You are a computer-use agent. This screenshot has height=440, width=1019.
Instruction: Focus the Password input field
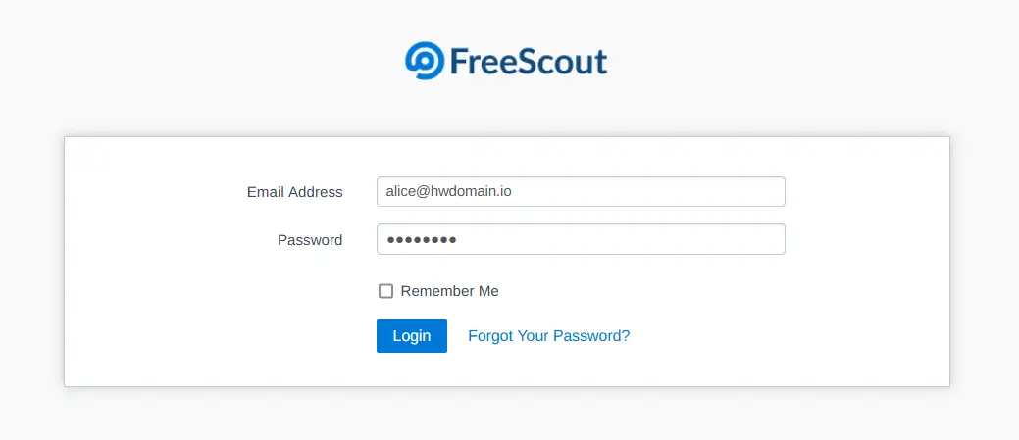581,239
